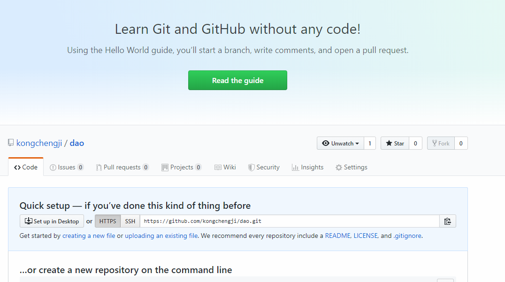This screenshot has height=282, width=505.
Task: Open the Settings tab
Action: pyautogui.click(x=352, y=167)
